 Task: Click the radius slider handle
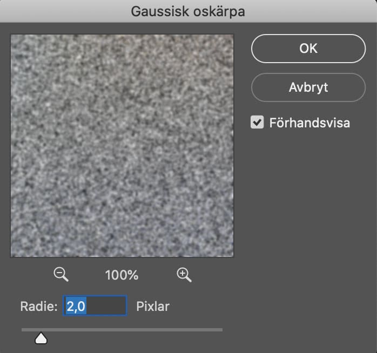pyautogui.click(x=41, y=338)
